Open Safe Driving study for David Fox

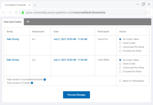[x=12, y=39]
